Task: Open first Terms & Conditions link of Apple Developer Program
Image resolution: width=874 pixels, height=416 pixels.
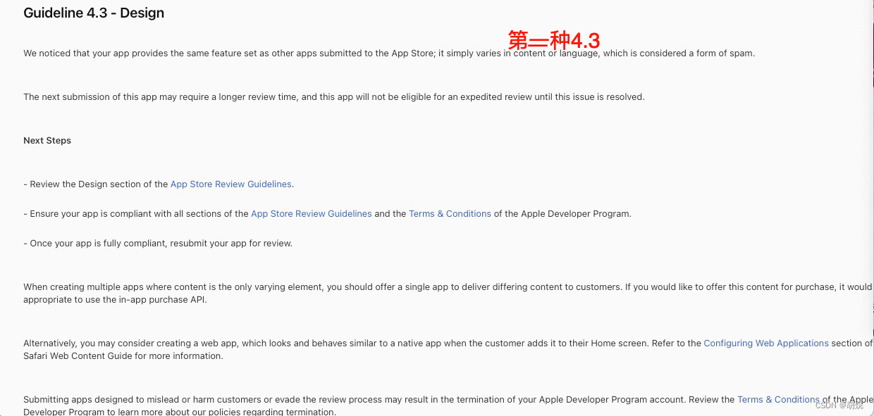Action: point(450,214)
